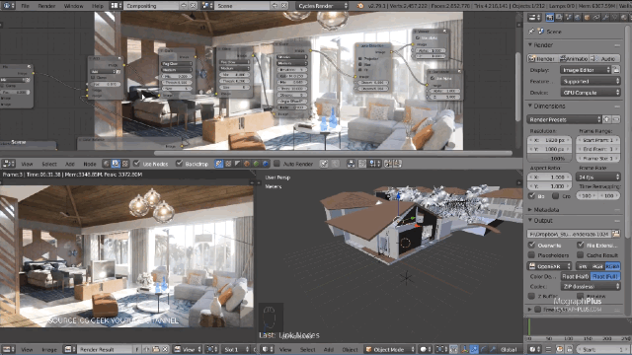Toggle the Crop checkbox
This screenshot has width=632, height=355.
[x=555, y=196]
